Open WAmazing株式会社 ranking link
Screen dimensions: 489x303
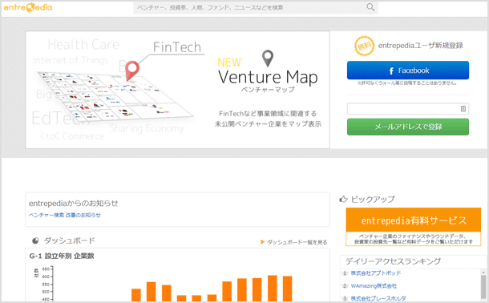pos(374,286)
